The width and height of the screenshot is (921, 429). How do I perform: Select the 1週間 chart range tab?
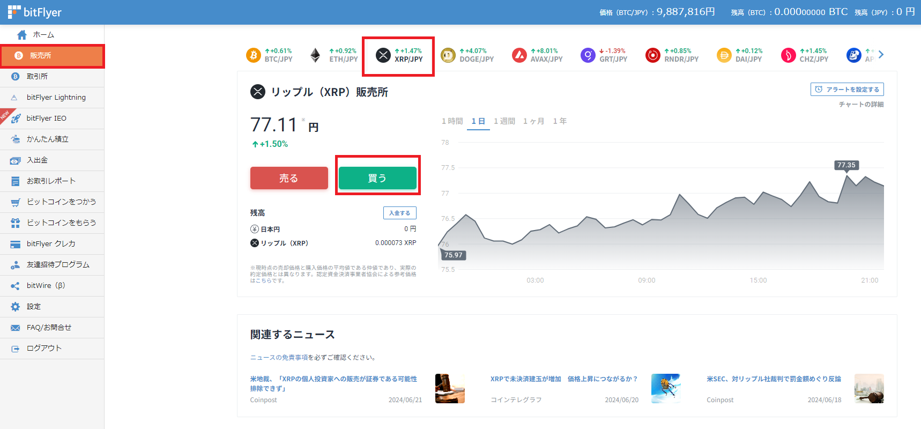click(x=504, y=121)
